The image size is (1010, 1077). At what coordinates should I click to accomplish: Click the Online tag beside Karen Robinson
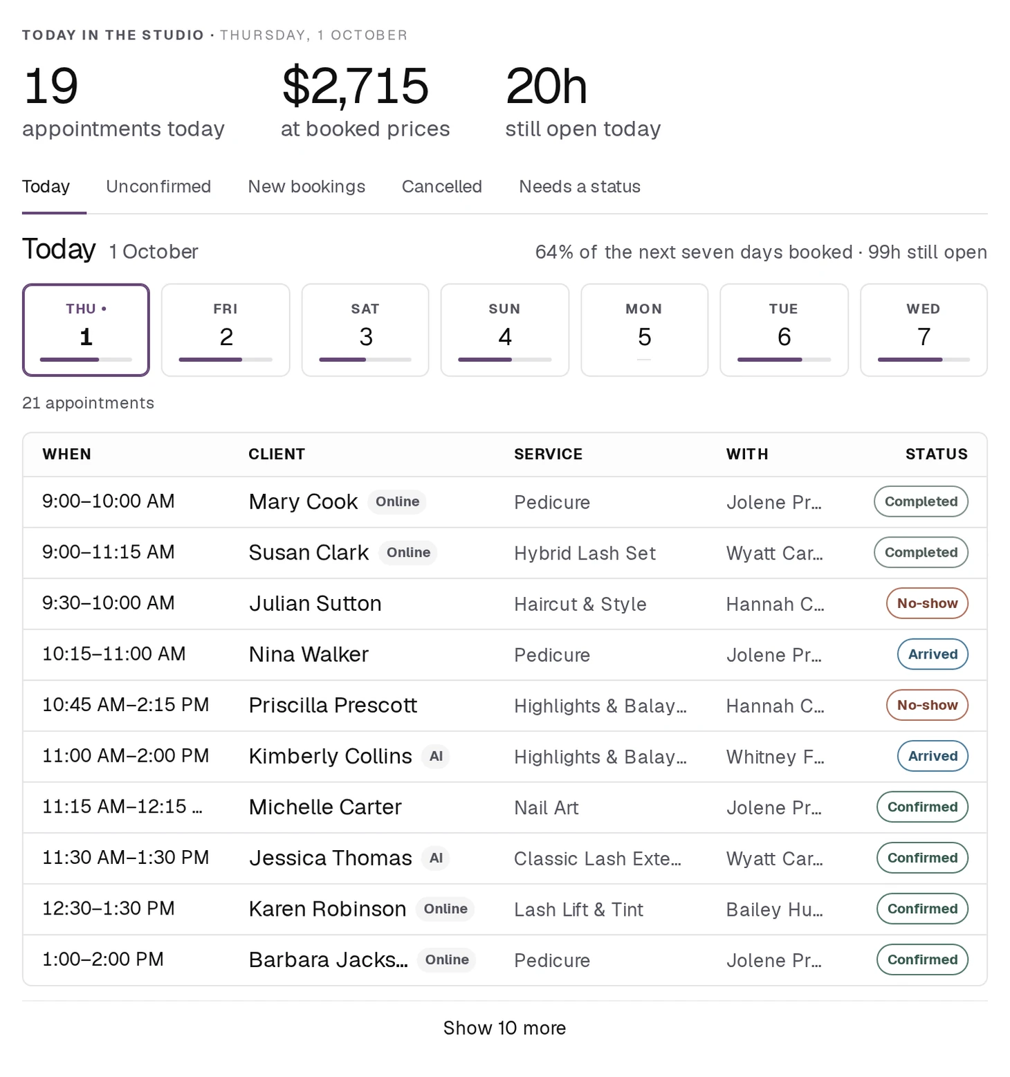(446, 909)
